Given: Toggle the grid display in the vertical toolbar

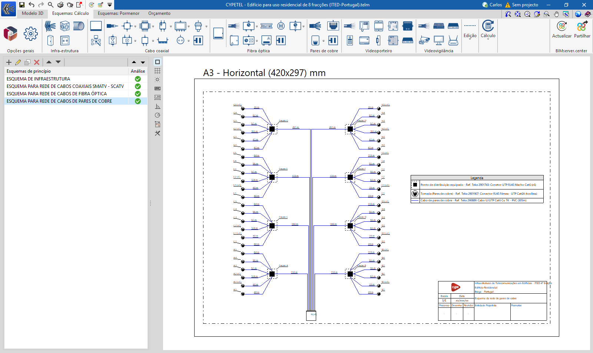Looking at the screenshot, I should click(158, 71).
